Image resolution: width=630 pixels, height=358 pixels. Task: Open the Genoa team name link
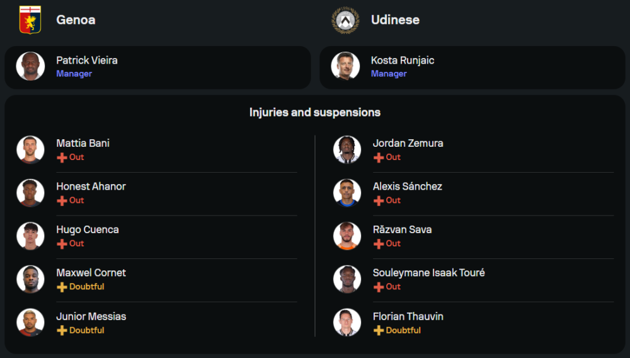[x=76, y=20]
